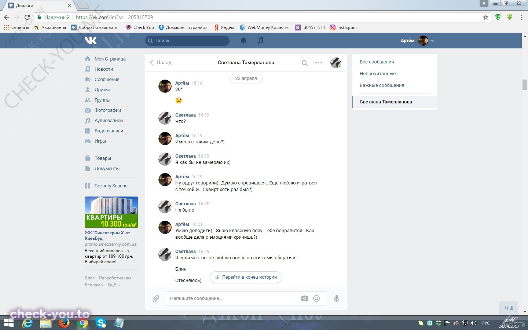
Task: Select Светлана Тамерланова conversation tab
Action: click(395, 102)
